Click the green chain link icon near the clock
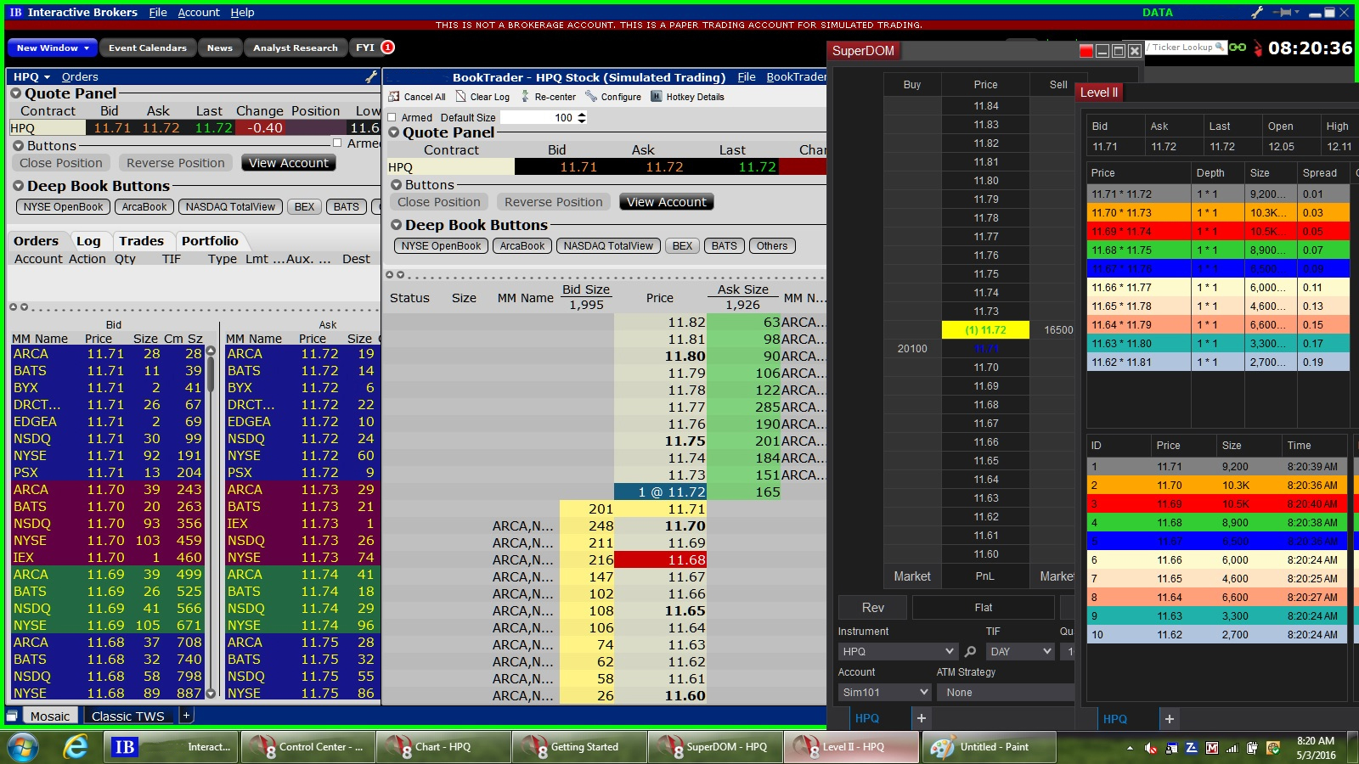 (1238, 48)
